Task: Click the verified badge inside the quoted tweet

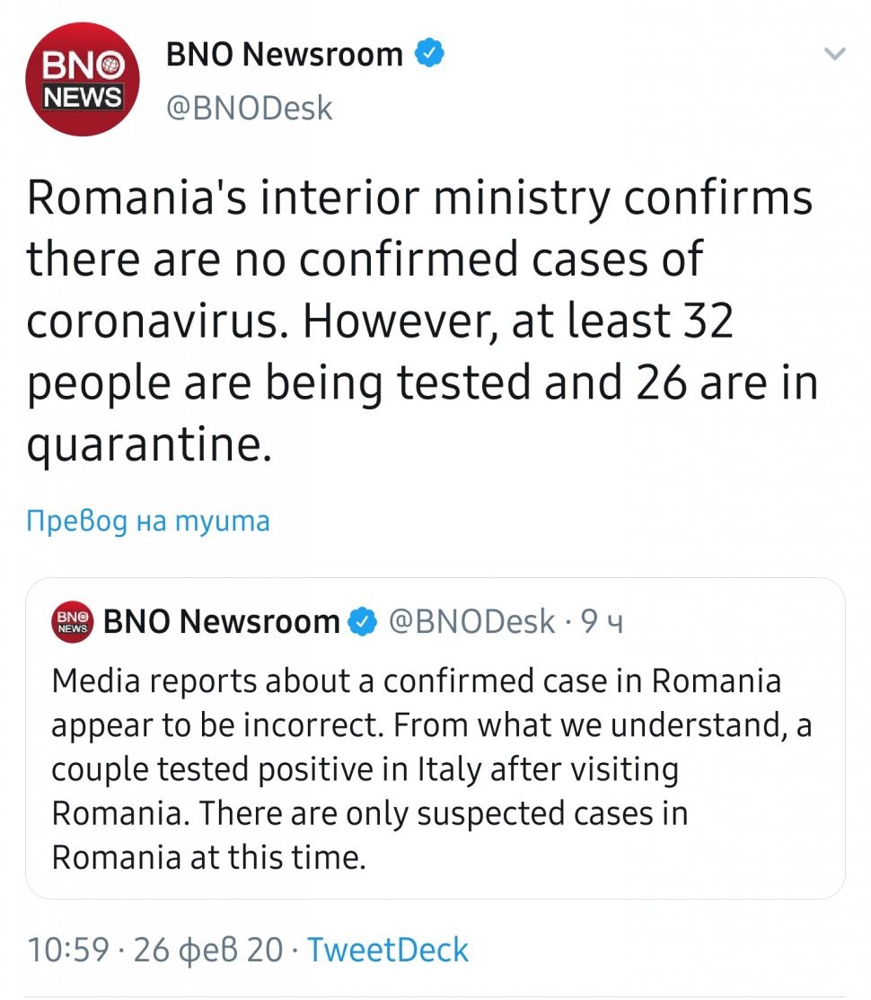Action: coord(362,622)
